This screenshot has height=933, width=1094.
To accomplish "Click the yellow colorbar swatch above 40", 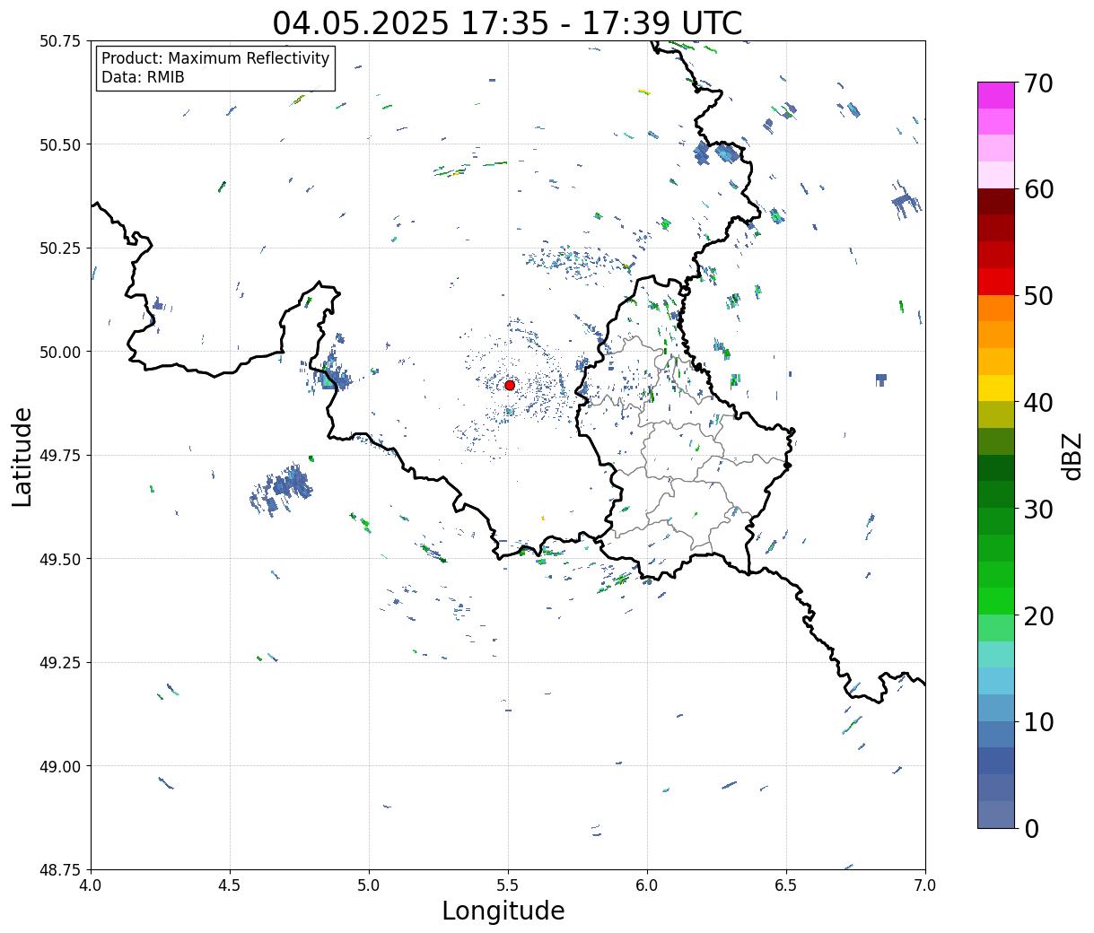I will (x=996, y=388).
